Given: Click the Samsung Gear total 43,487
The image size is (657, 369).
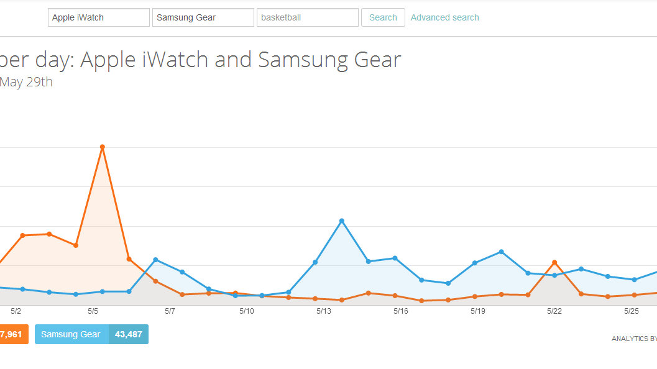Looking at the screenshot, I should tap(129, 334).
